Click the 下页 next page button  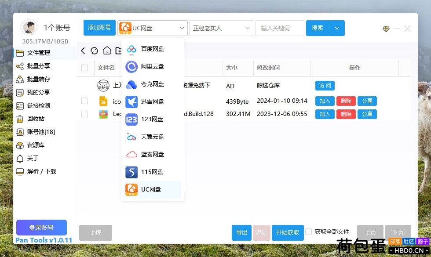coord(398,232)
